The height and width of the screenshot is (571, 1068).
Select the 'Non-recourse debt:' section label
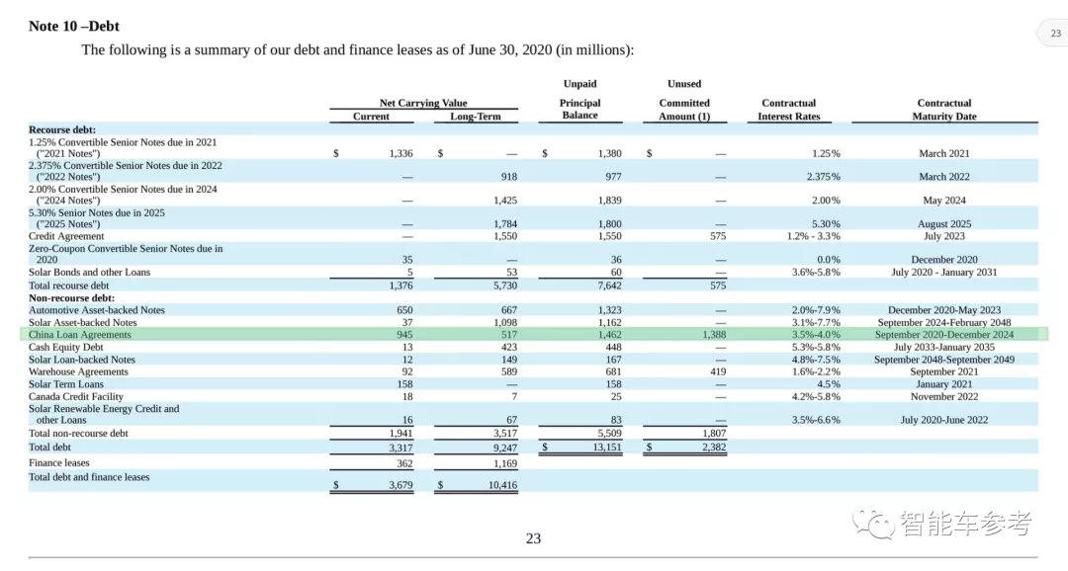(72, 297)
